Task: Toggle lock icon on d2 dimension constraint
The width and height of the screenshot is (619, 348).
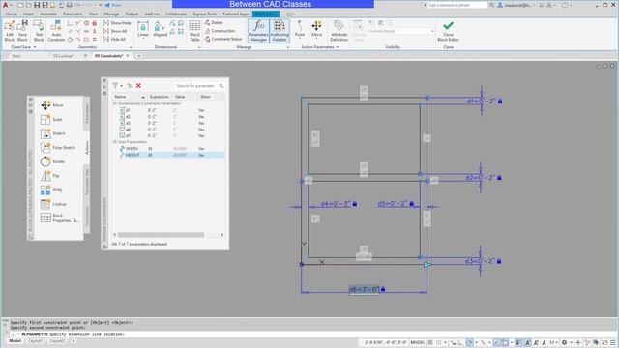Action: point(499,178)
